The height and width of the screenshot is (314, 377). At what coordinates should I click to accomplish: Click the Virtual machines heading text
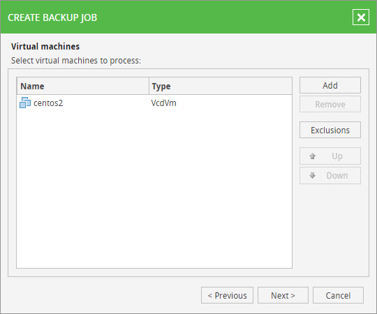[x=45, y=46]
